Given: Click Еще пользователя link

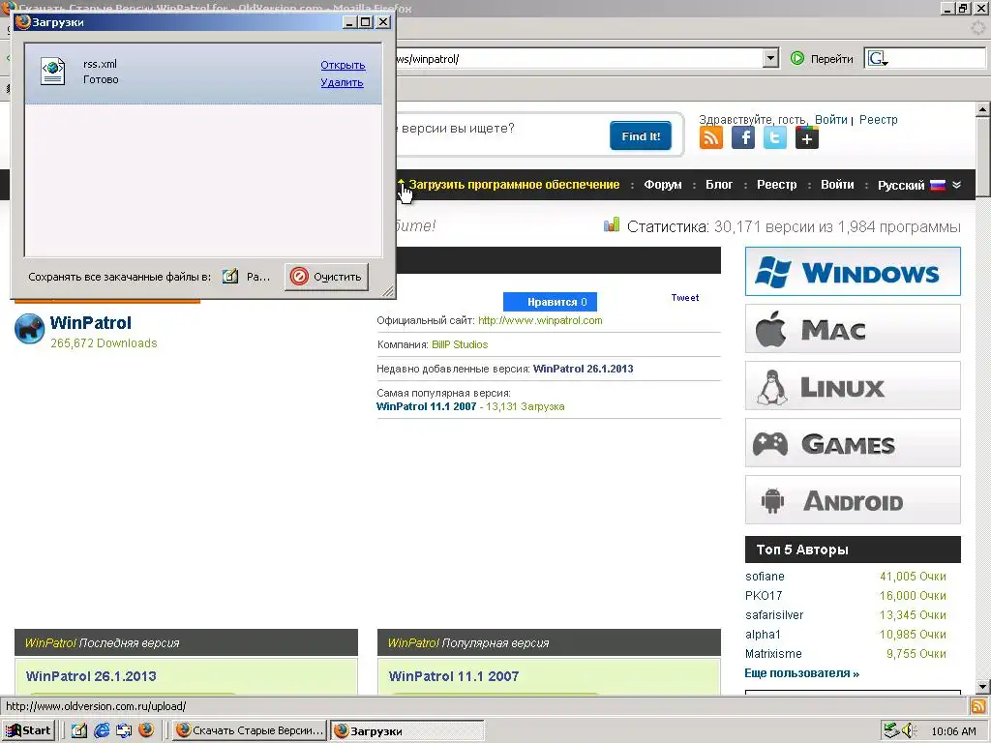Looking at the screenshot, I should (x=802, y=673).
